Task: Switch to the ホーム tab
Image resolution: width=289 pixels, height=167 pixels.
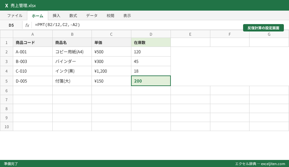Action: pos(38,16)
